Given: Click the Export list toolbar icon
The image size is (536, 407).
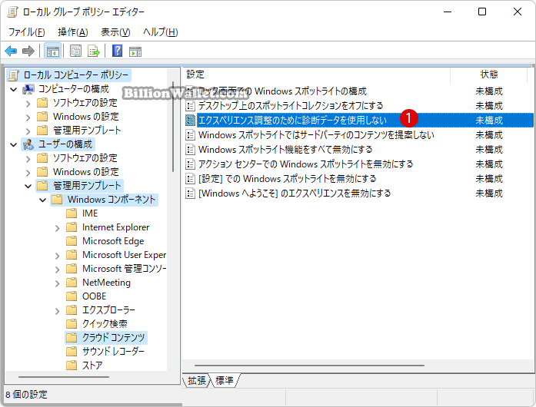Looking at the screenshot, I should (93, 51).
